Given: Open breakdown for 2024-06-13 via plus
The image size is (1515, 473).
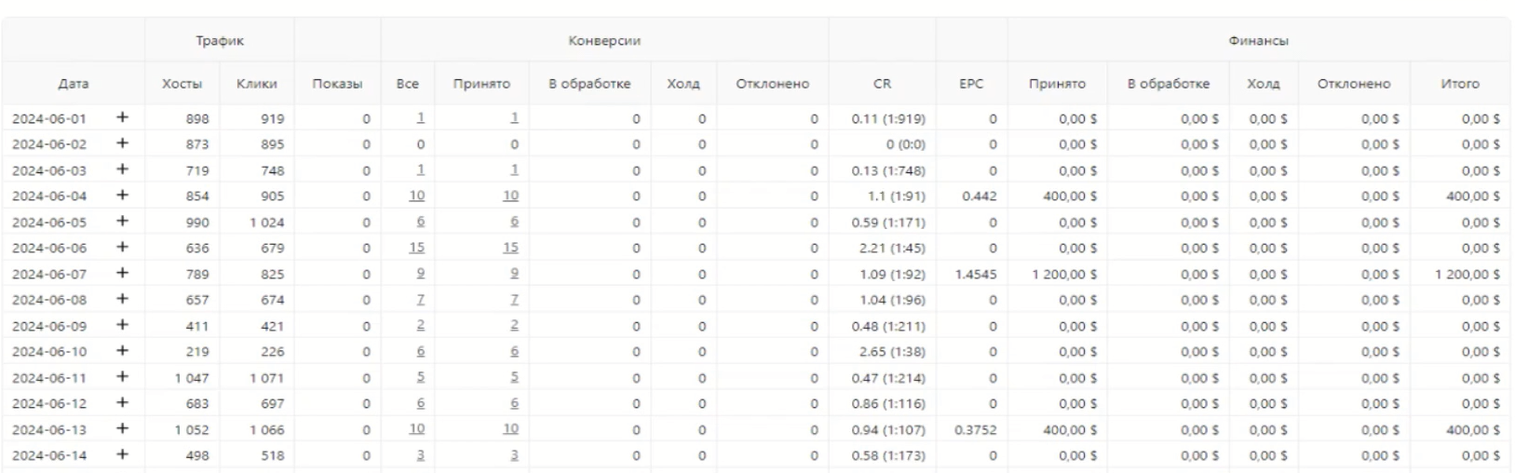Looking at the screenshot, I should 122,429.
